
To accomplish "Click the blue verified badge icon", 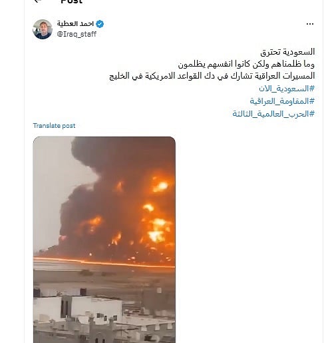I will point(100,24).
